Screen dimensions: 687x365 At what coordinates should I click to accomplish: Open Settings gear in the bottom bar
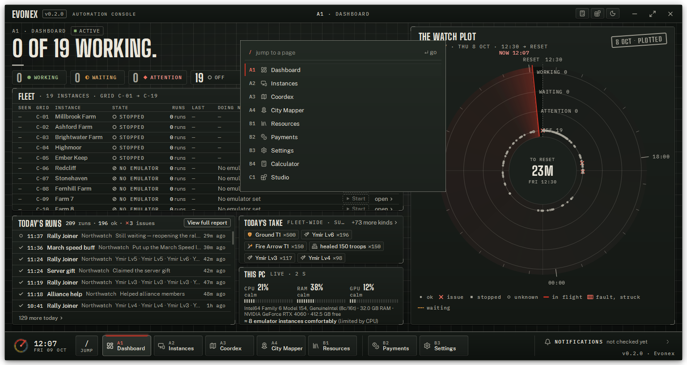click(x=444, y=346)
